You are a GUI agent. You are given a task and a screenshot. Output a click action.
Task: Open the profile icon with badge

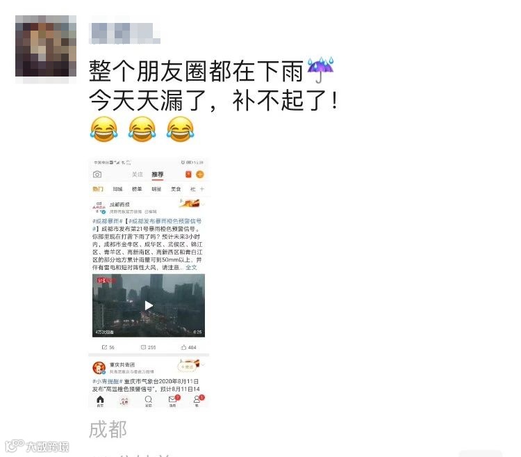[197, 401]
